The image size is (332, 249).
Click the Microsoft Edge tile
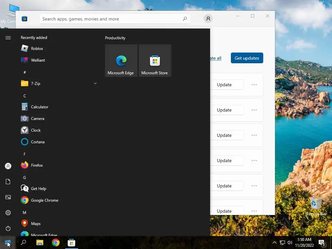click(x=121, y=61)
